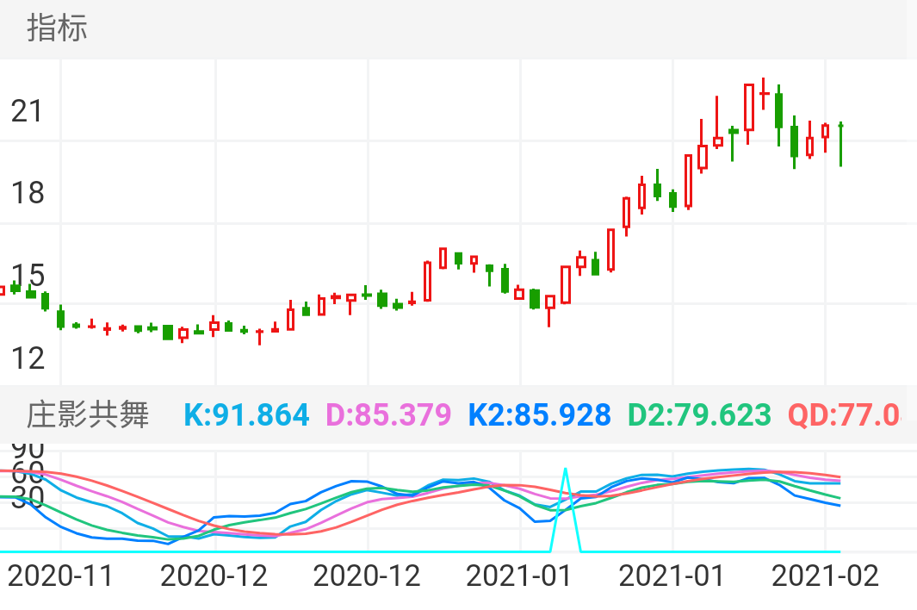
Task: Select the blue K2:85.928 readout
Action: pyautogui.click(x=539, y=415)
